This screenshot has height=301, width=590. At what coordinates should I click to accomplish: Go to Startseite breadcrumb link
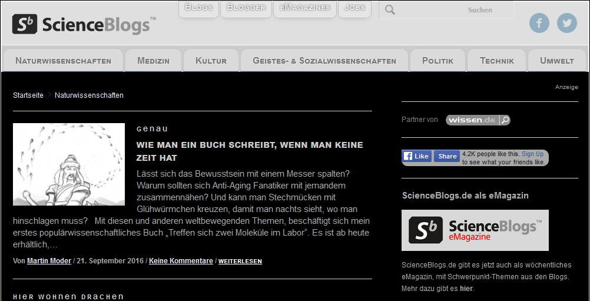tap(28, 95)
